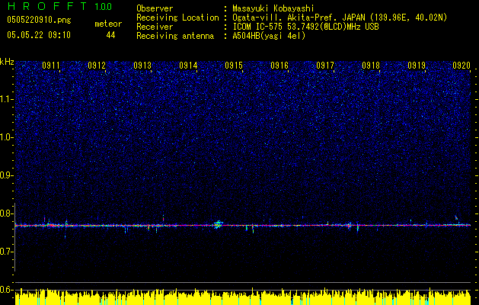Screen dimensions: 479x305
Task: Click the 0920 time marker
Action: [x=461, y=66]
